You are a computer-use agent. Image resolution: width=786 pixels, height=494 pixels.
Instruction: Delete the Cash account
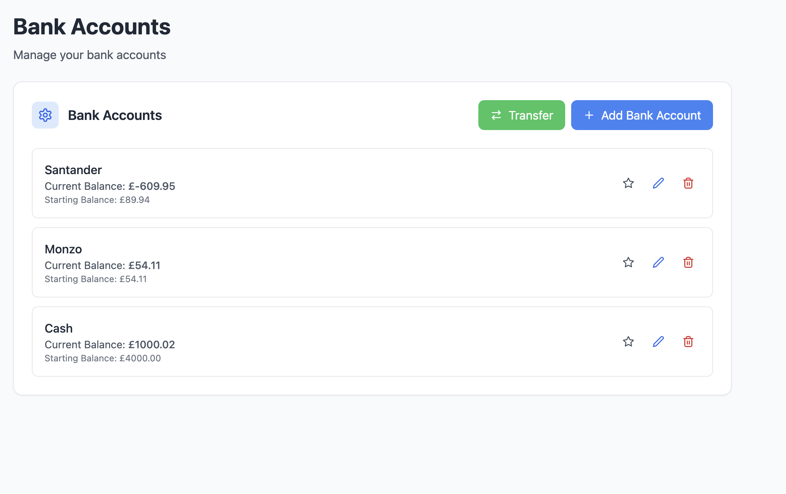688,342
